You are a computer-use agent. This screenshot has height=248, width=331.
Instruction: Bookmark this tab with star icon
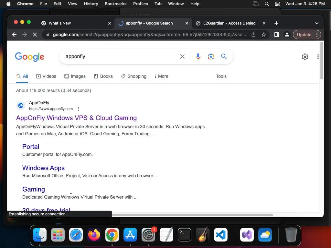pyautogui.click(x=264, y=35)
